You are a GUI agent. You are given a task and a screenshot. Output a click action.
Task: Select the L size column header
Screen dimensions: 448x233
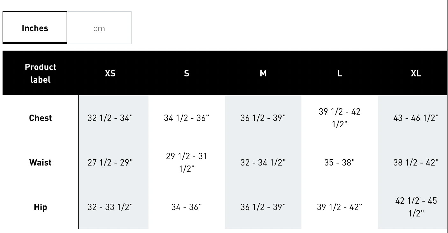(340, 73)
